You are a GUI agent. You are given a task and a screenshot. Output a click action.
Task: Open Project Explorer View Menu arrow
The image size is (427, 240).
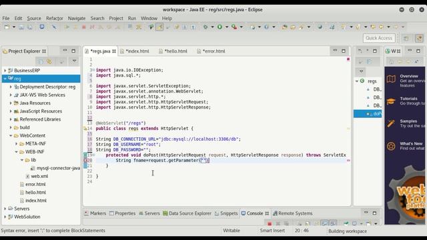pos(74,61)
